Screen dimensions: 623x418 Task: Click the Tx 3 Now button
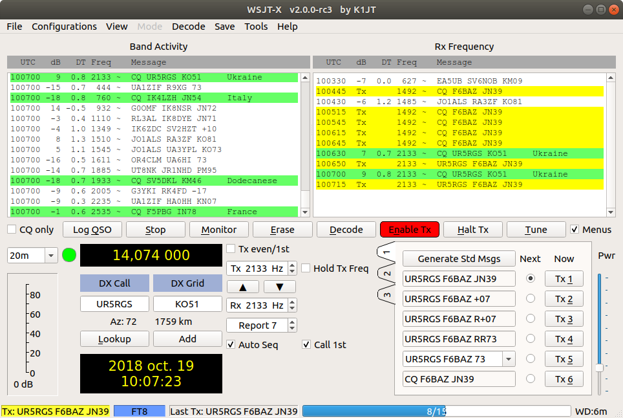coord(564,319)
